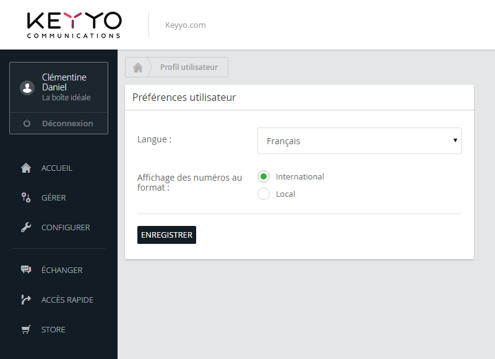Click the Échanger chat bubbles icon
Image resolution: width=495 pixels, height=359 pixels.
26,270
